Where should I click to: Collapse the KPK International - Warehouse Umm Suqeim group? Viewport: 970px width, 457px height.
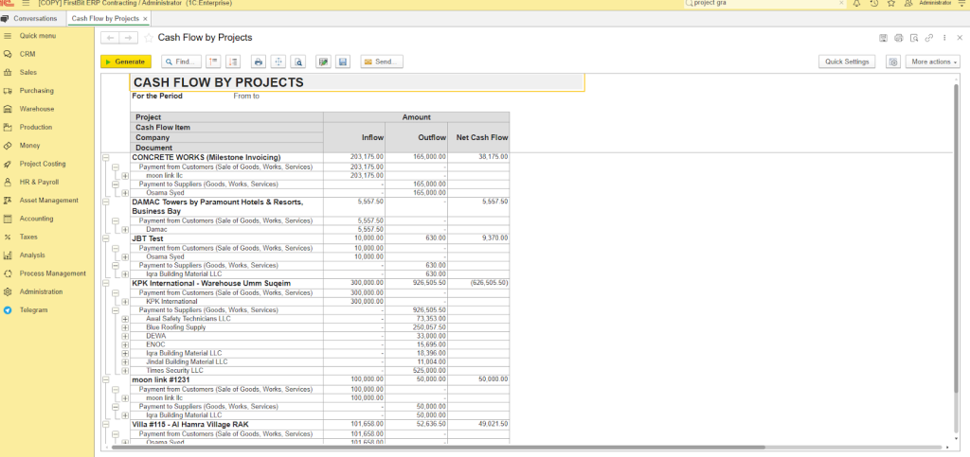105,284
